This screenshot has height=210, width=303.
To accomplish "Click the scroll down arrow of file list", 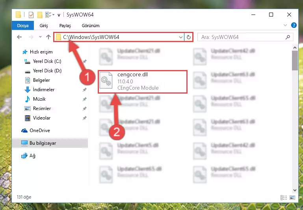I will coord(295,190).
